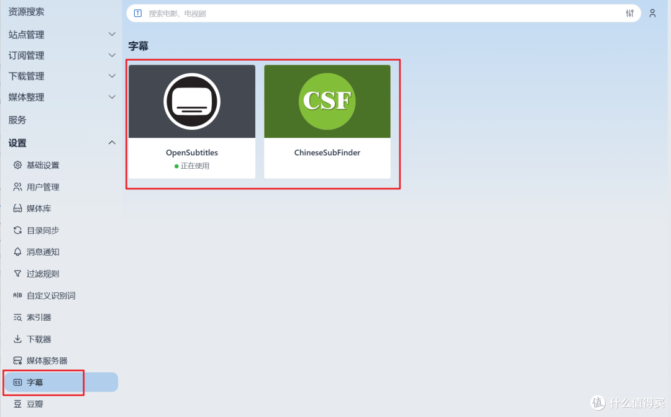The height and width of the screenshot is (417, 671).
Task: Click the media library icon beside 媒体库
Action: [x=17, y=208]
